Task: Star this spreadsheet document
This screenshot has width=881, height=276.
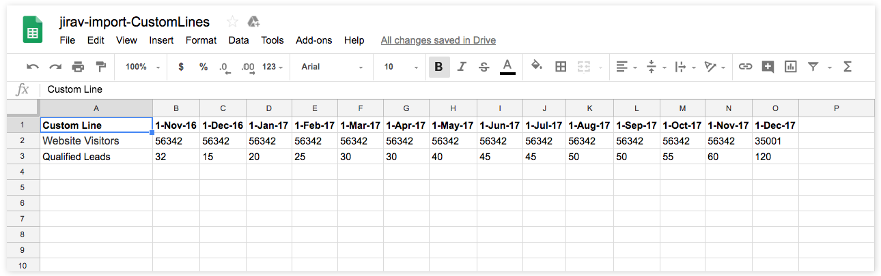Action: pyautogui.click(x=232, y=22)
